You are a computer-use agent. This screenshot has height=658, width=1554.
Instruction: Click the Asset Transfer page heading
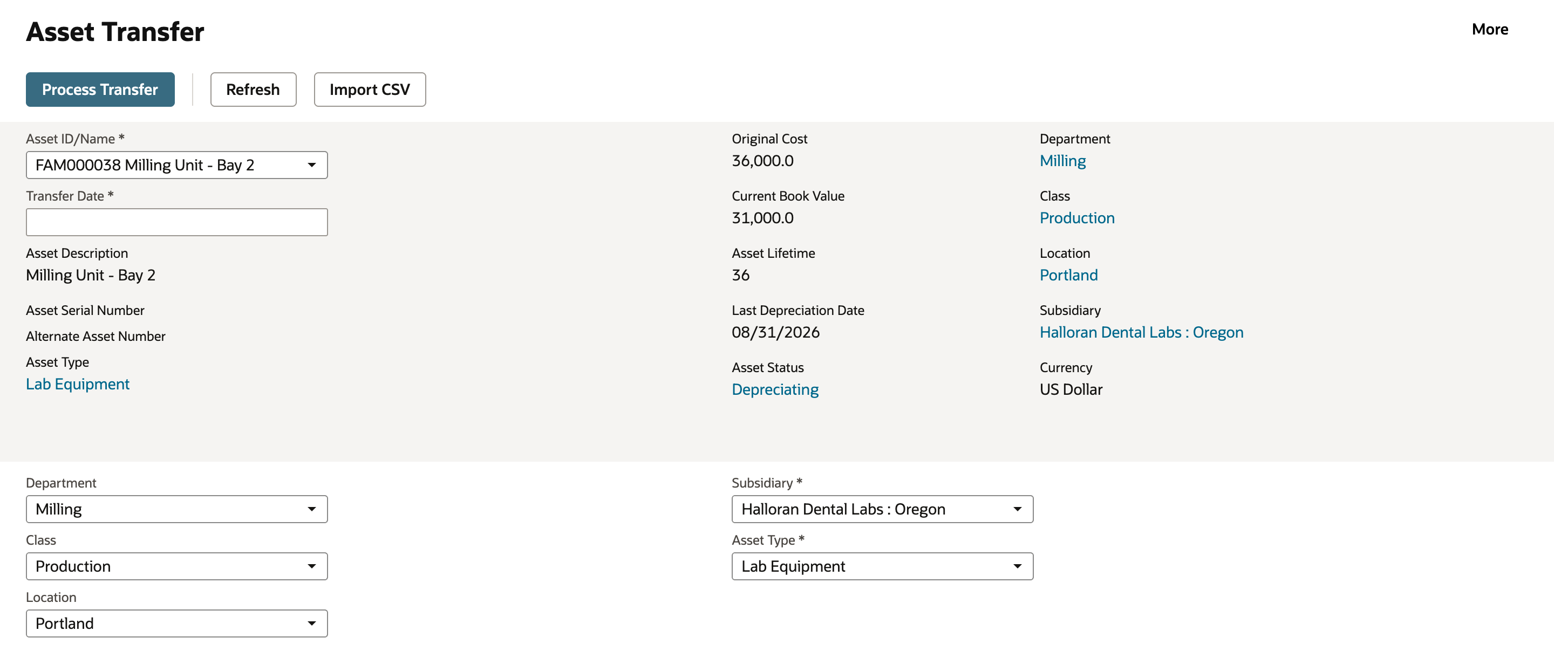point(115,31)
